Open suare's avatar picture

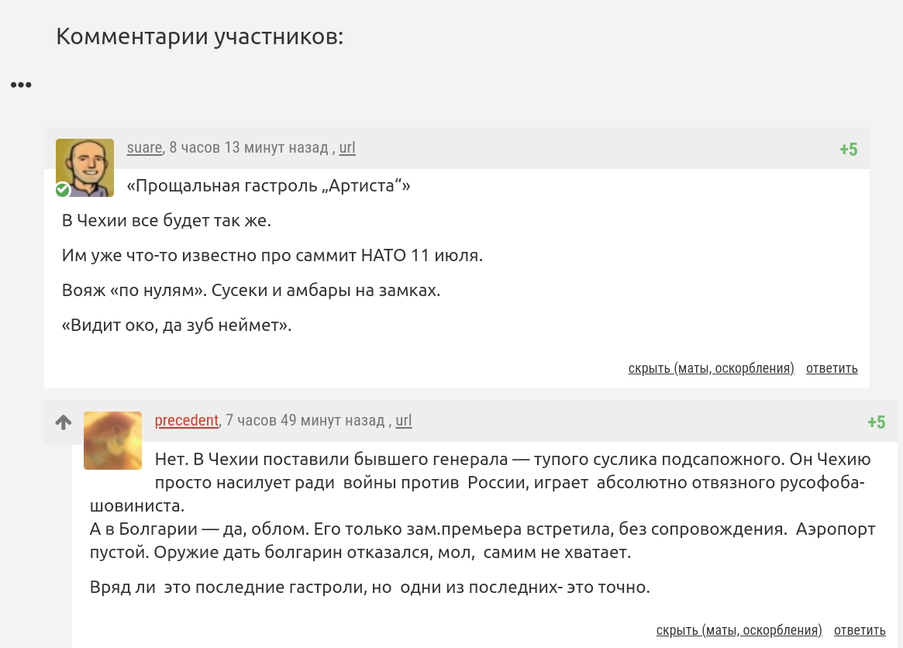click(85, 166)
